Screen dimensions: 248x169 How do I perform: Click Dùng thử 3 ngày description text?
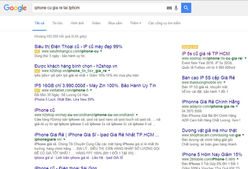pos(60,56)
